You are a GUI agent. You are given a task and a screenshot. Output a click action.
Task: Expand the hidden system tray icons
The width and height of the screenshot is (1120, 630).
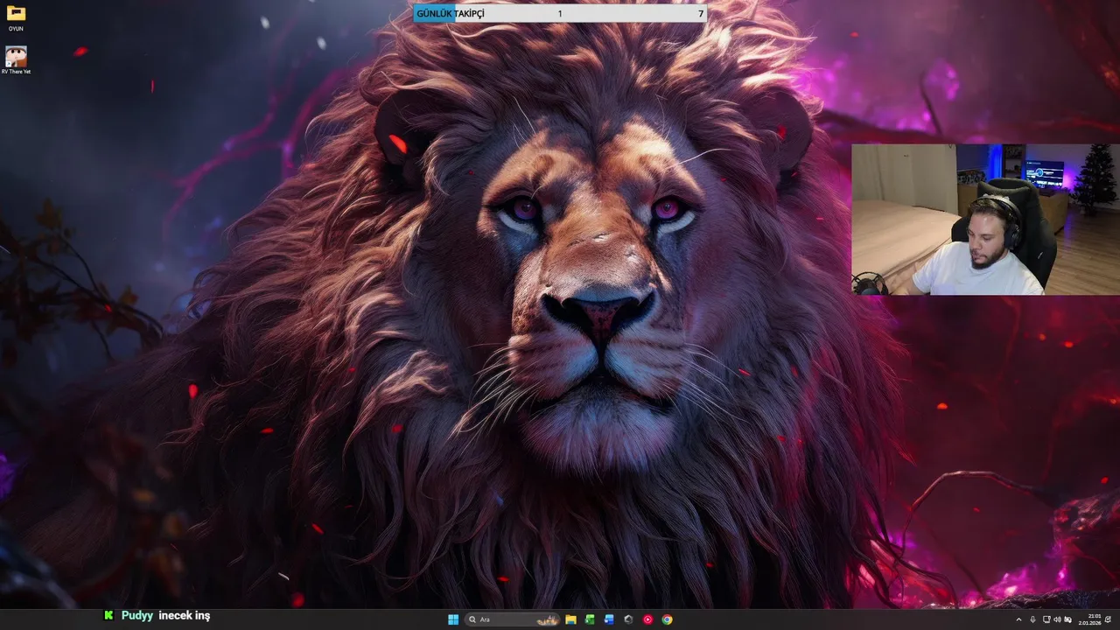tap(1018, 619)
